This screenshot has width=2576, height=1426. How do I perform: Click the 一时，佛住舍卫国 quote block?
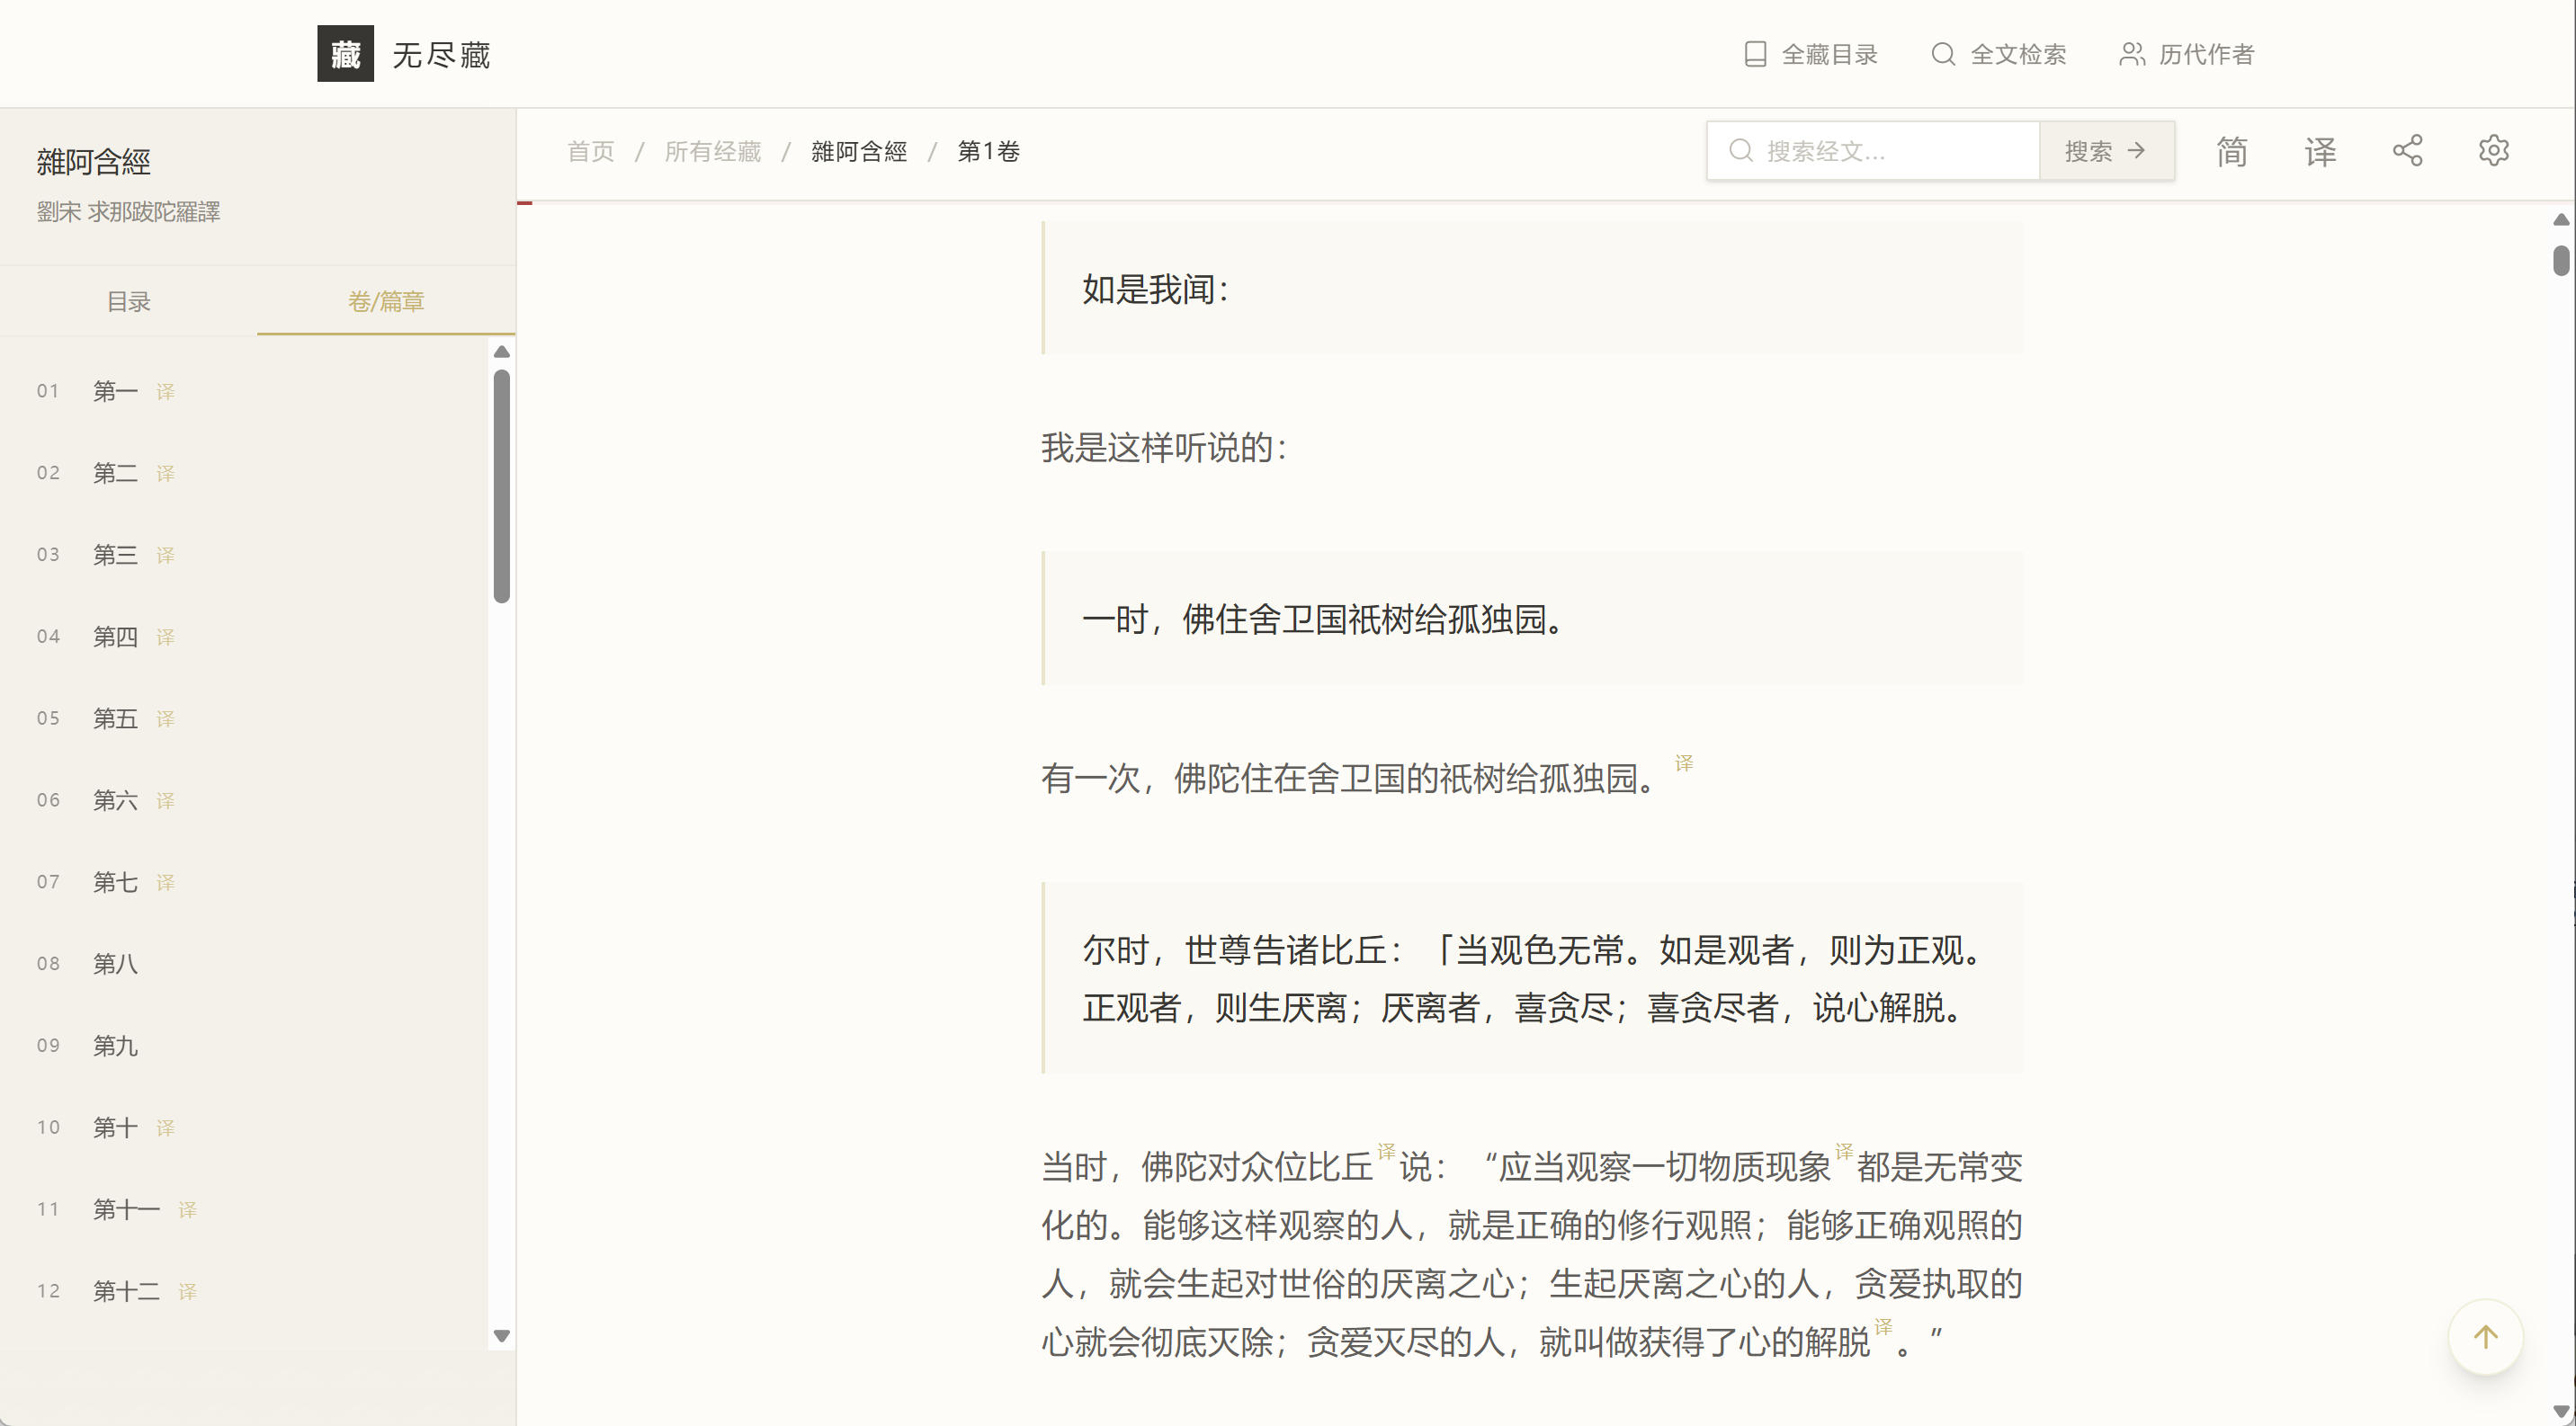1533,619
